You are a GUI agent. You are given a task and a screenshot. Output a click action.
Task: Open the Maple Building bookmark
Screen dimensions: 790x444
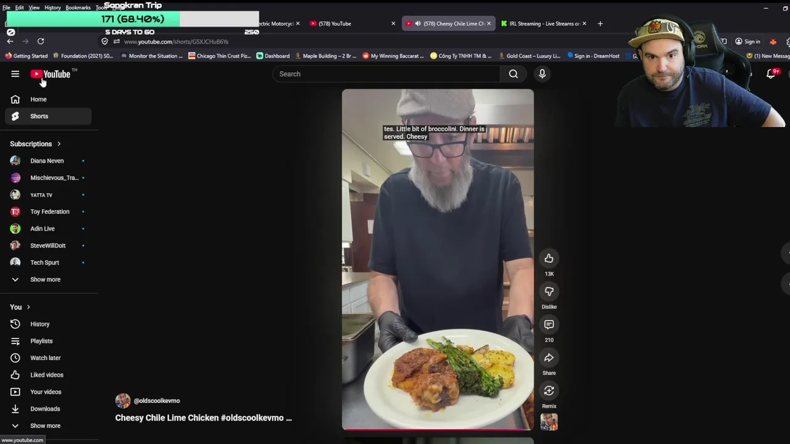click(325, 56)
